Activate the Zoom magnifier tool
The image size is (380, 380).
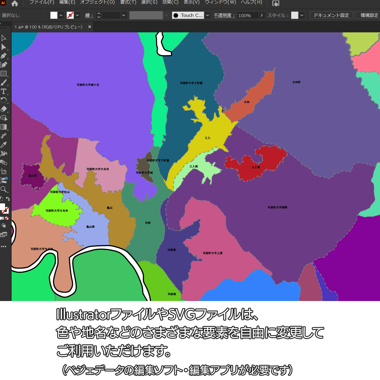pyautogui.click(x=4, y=189)
